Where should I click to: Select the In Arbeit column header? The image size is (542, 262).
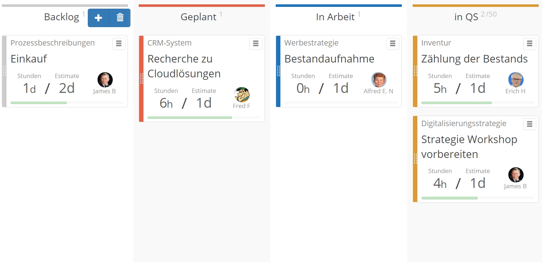(x=335, y=17)
